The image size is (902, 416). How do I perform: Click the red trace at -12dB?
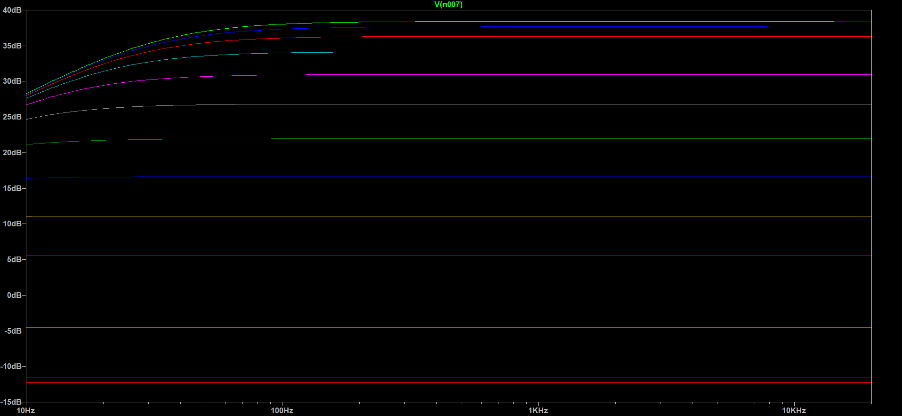tap(449, 383)
